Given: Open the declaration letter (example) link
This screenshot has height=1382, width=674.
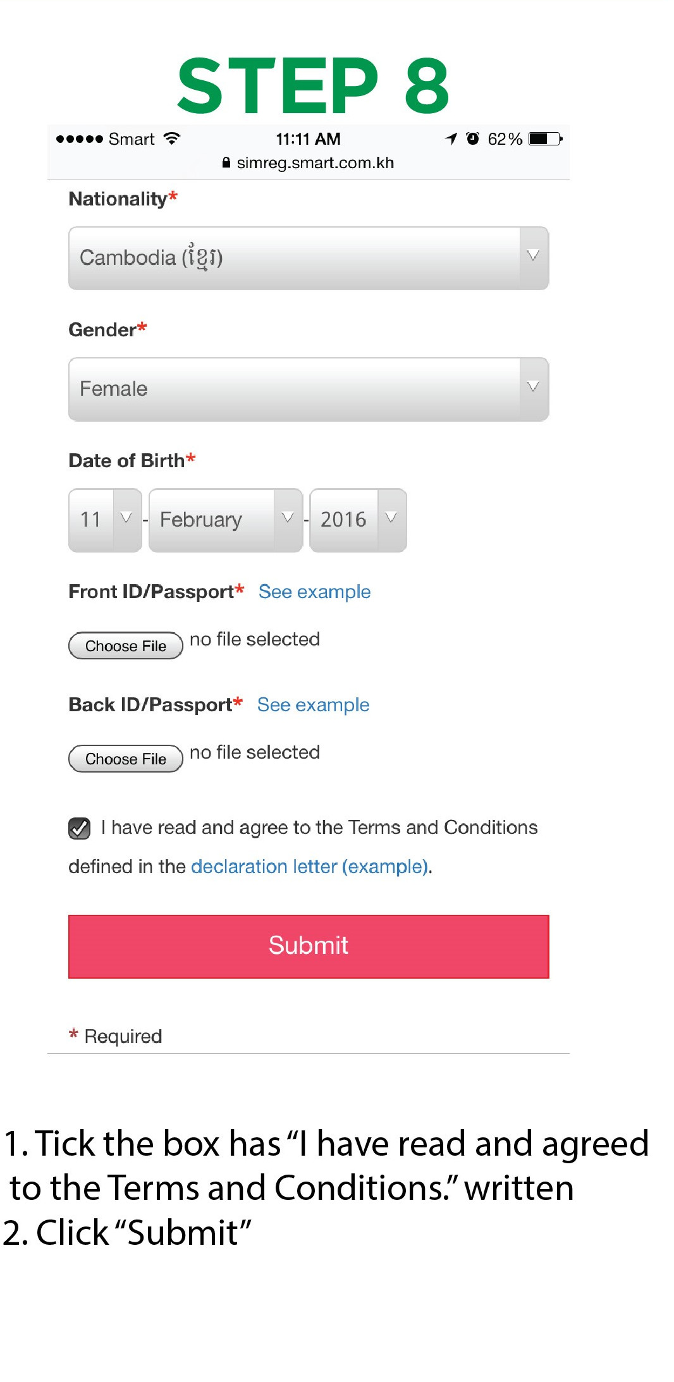Looking at the screenshot, I should 310,866.
